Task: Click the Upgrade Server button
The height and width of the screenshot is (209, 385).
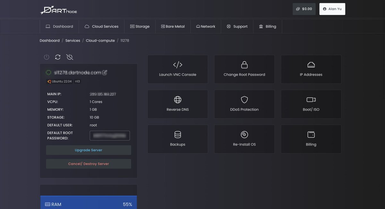Action: (89, 150)
